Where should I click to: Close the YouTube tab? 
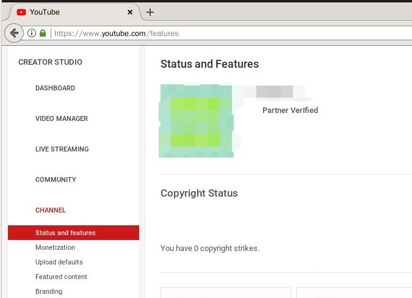point(130,12)
